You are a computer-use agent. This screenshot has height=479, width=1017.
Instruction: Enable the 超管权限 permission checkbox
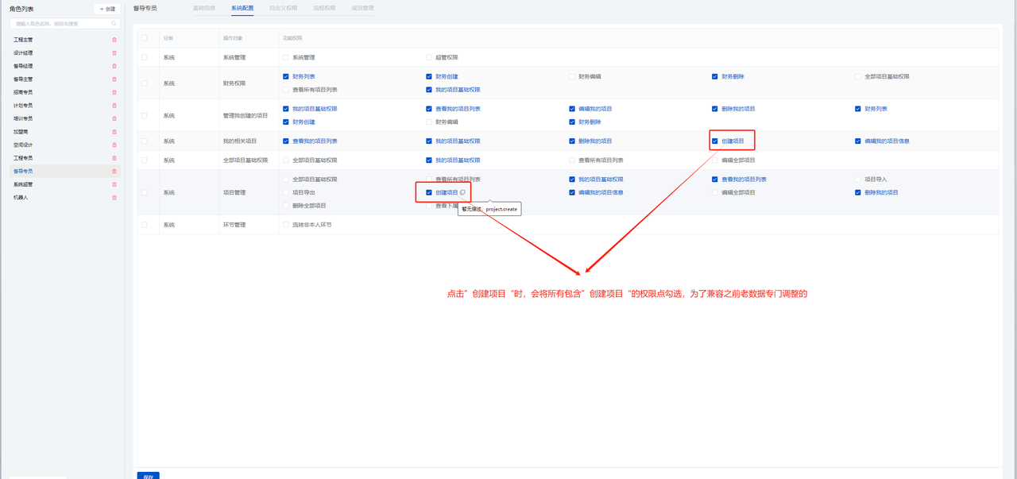[429, 57]
